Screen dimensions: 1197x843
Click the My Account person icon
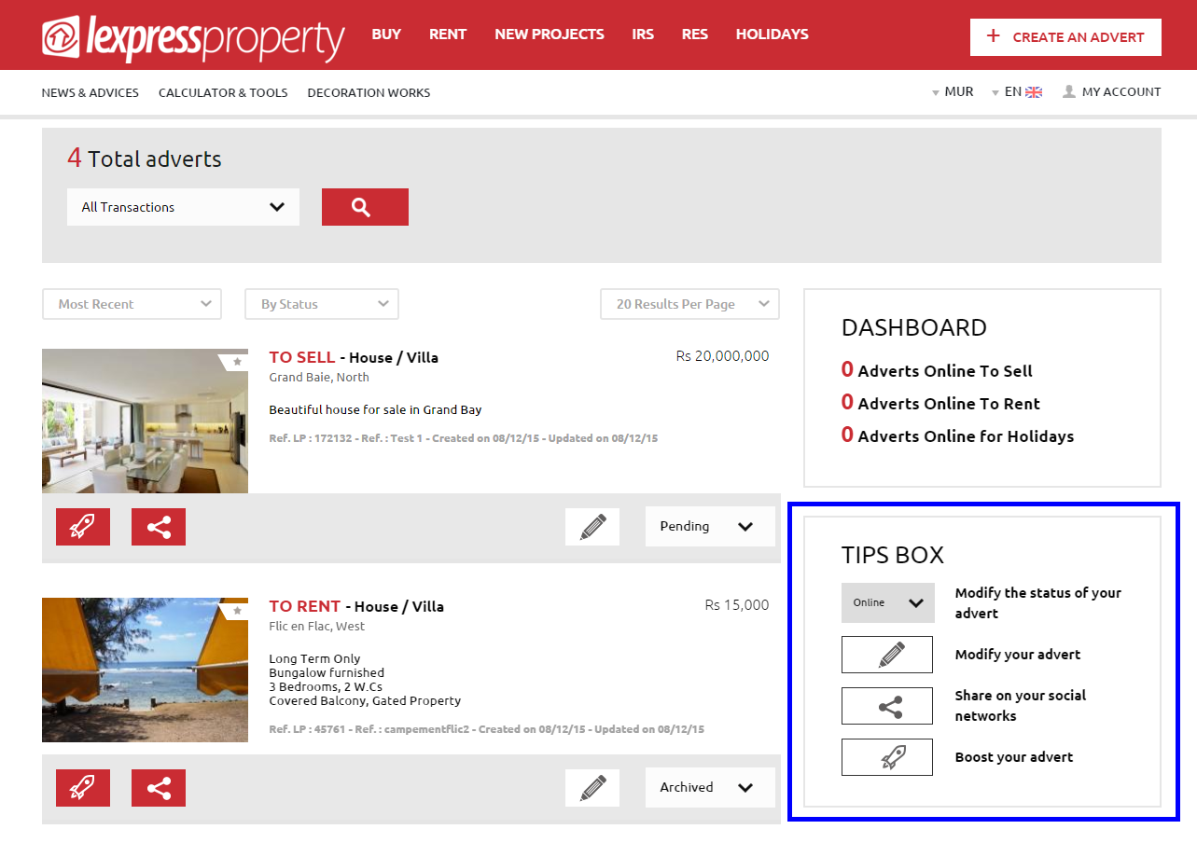pyautogui.click(x=1069, y=91)
